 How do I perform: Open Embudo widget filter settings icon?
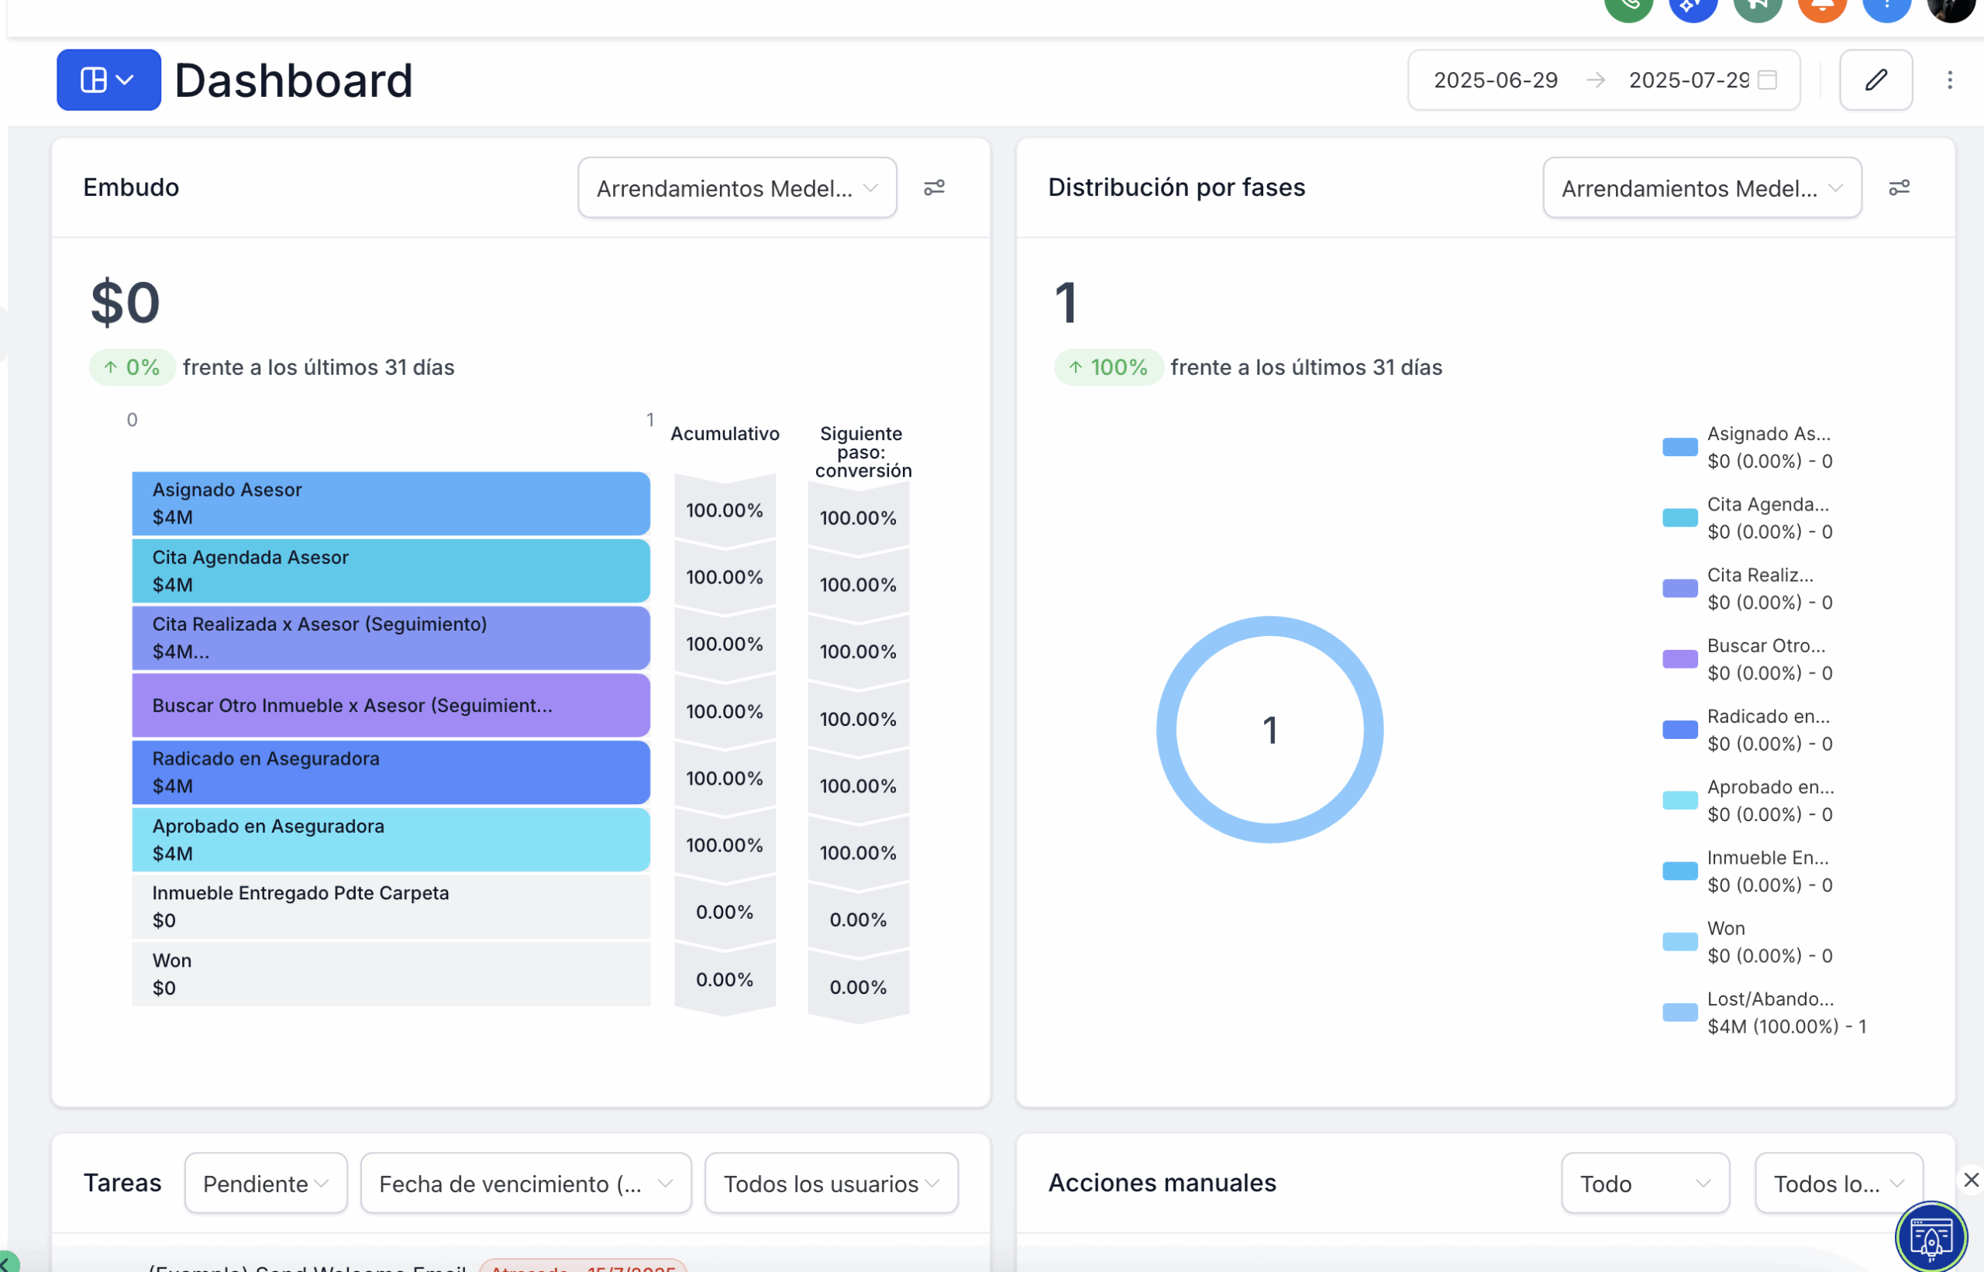pos(934,188)
